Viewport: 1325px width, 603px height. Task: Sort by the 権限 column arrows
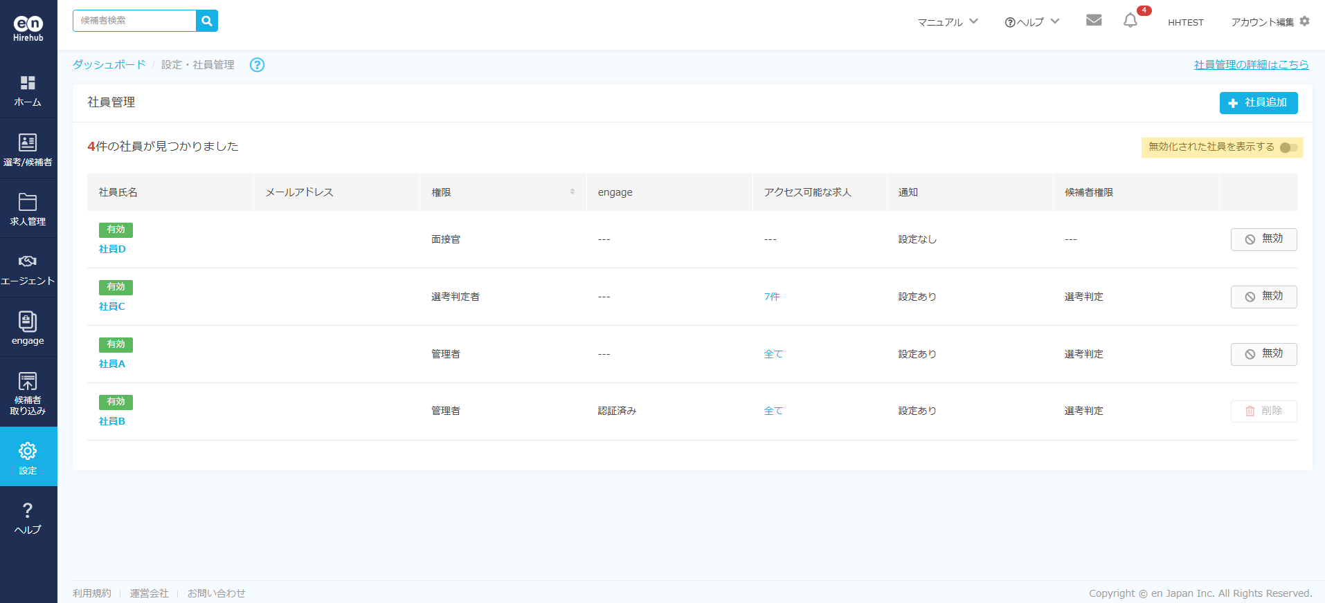point(573,192)
